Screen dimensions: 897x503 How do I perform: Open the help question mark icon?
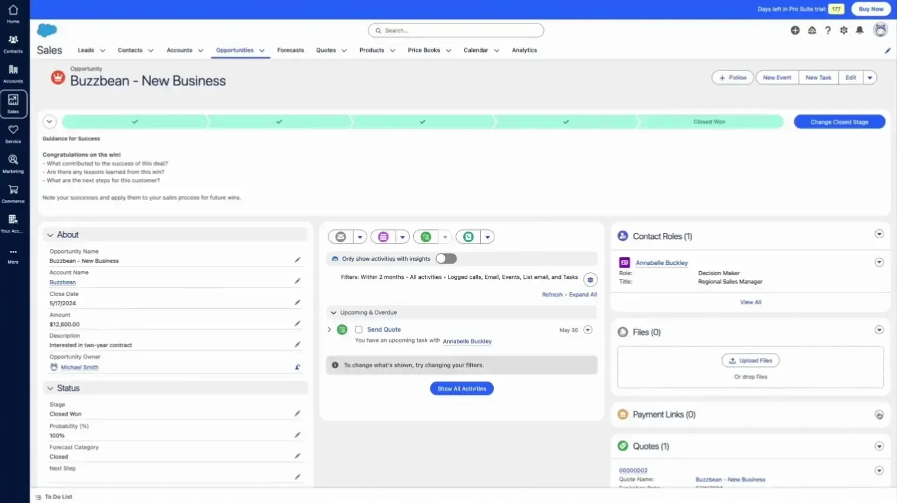(x=828, y=30)
